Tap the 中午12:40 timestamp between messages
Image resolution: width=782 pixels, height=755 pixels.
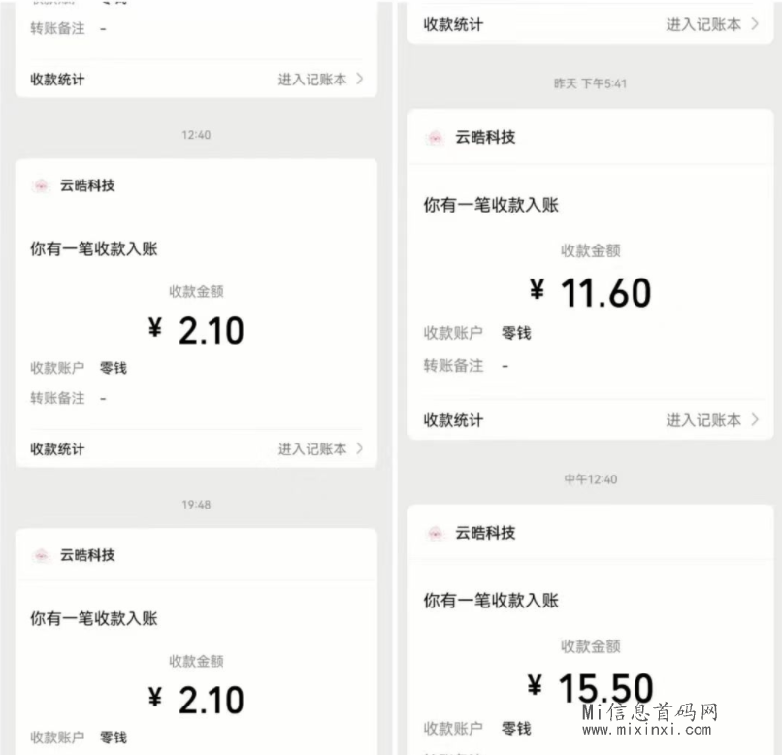pyautogui.click(x=593, y=478)
